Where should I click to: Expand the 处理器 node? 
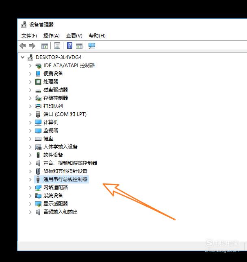[30, 82]
